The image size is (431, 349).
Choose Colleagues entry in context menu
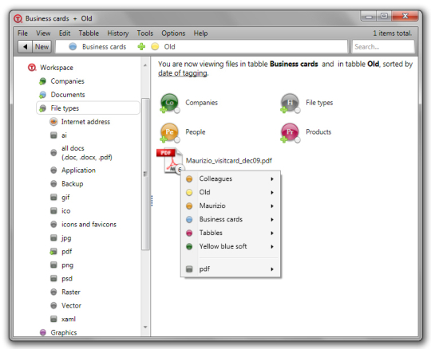[231, 179]
